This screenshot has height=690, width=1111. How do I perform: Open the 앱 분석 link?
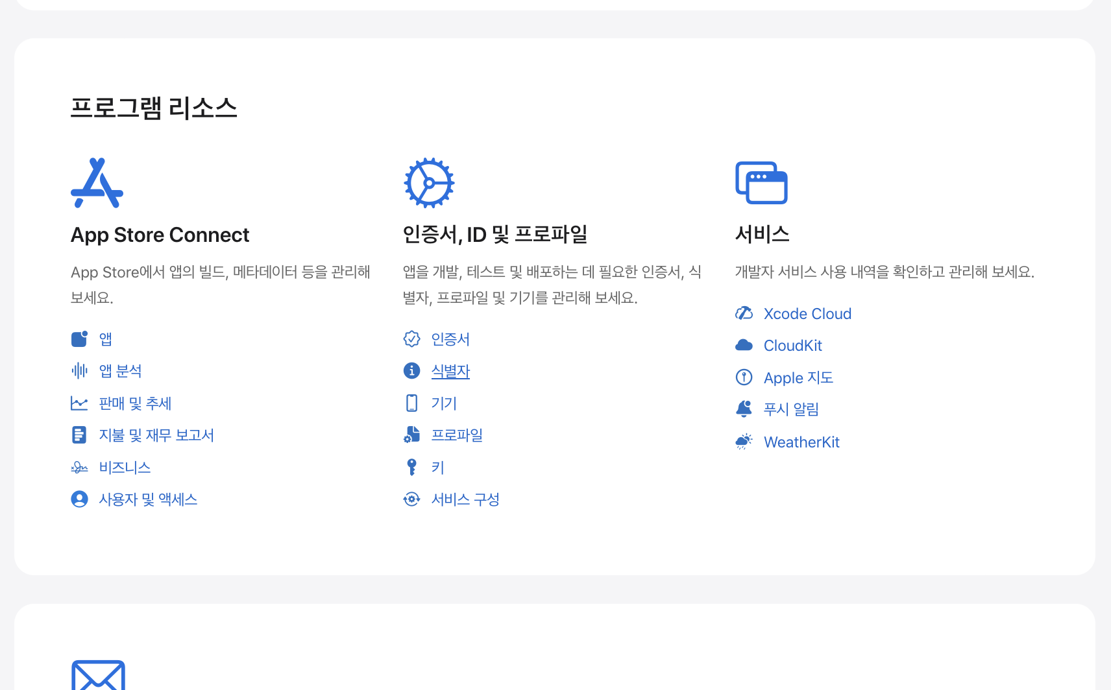[x=120, y=371]
